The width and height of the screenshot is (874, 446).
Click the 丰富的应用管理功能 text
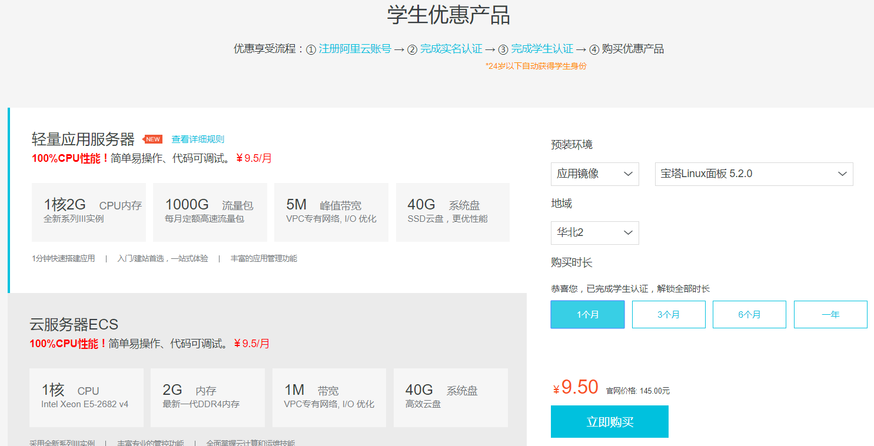[264, 258]
